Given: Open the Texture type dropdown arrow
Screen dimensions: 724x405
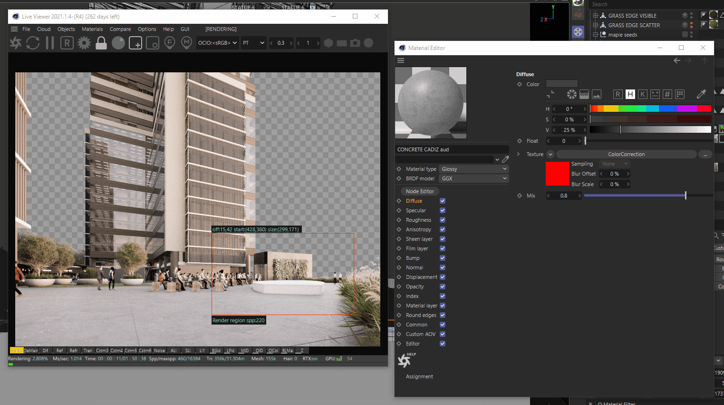Looking at the screenshot, I should (550, 154).
